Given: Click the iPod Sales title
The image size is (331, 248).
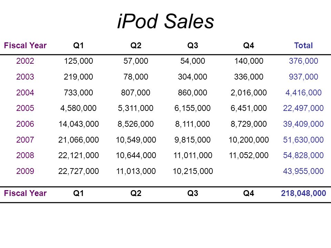Looking at the screenshot, I should [x=165, y=21].
